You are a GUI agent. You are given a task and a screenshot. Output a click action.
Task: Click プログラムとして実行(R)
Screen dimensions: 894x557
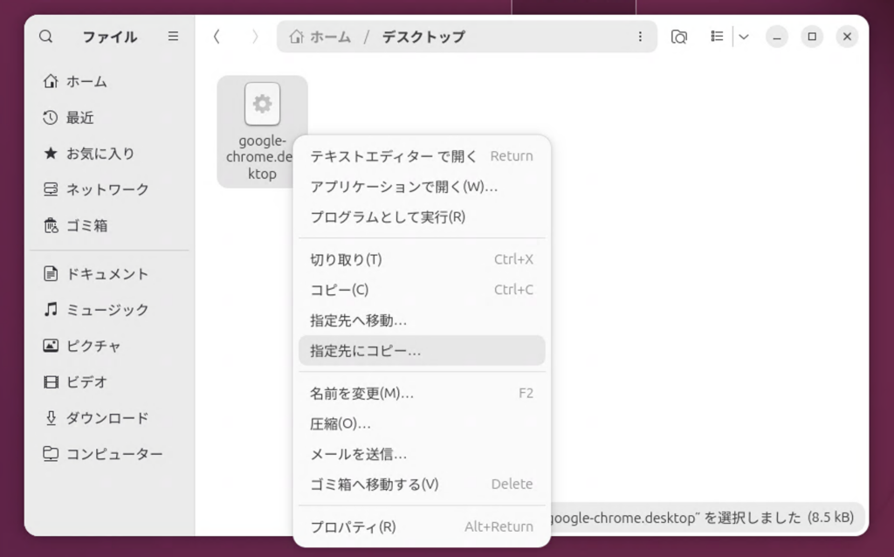pyautogui.click(x=388, y=217)
